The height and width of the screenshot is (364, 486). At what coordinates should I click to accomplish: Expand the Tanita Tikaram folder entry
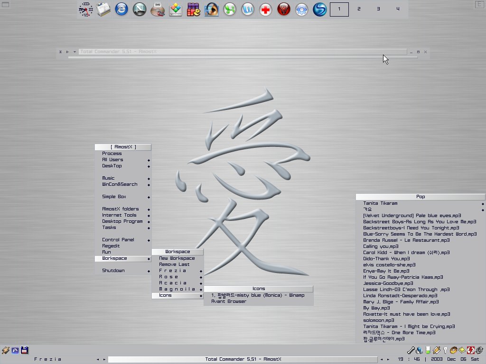point(380,203)
